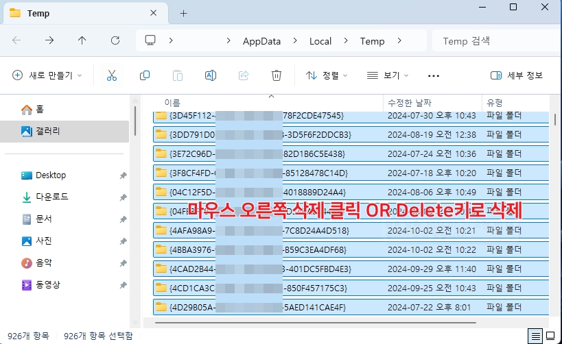Click the This PC monitor icon in address bar

150,40
